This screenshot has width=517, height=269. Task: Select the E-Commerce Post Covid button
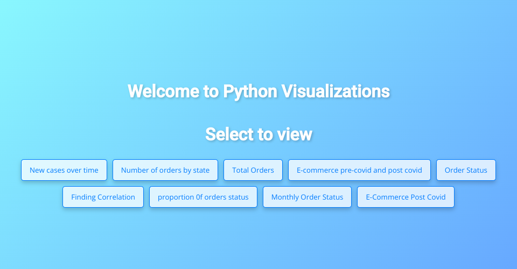[x=406, y=197]
